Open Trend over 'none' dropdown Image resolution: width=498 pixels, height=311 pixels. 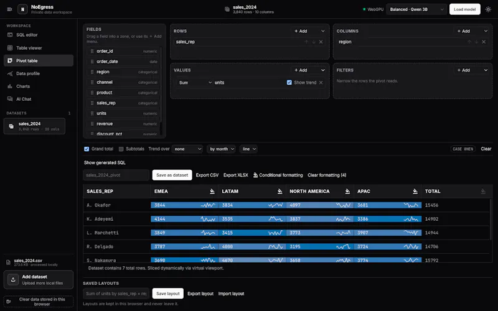point(187,149)
